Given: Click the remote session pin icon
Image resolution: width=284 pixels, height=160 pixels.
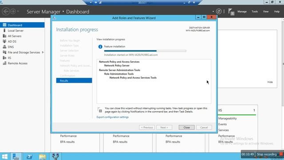Looking at the screenshot, I should point(96,2).
